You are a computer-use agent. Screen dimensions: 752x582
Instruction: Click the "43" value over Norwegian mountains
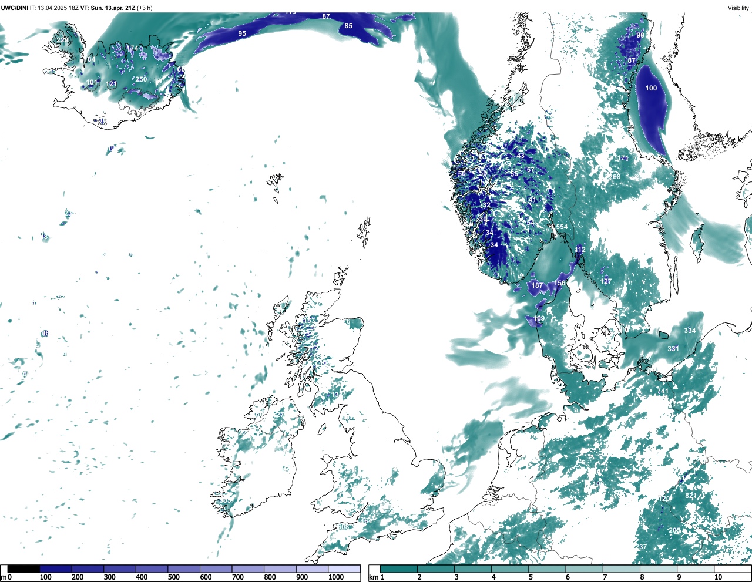pos(521,156)
